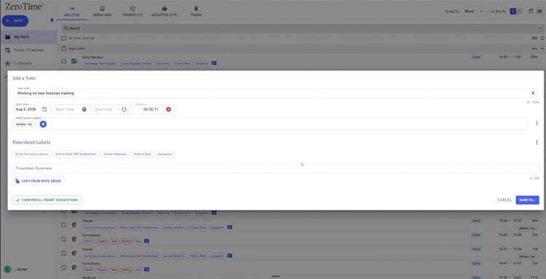Open My Work in the sidebar

click(28, 37)
